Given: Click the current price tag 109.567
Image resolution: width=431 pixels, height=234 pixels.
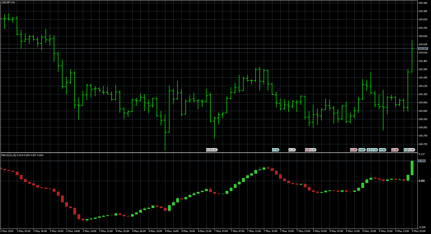Looking at the screenshot, I should point(423,49).
